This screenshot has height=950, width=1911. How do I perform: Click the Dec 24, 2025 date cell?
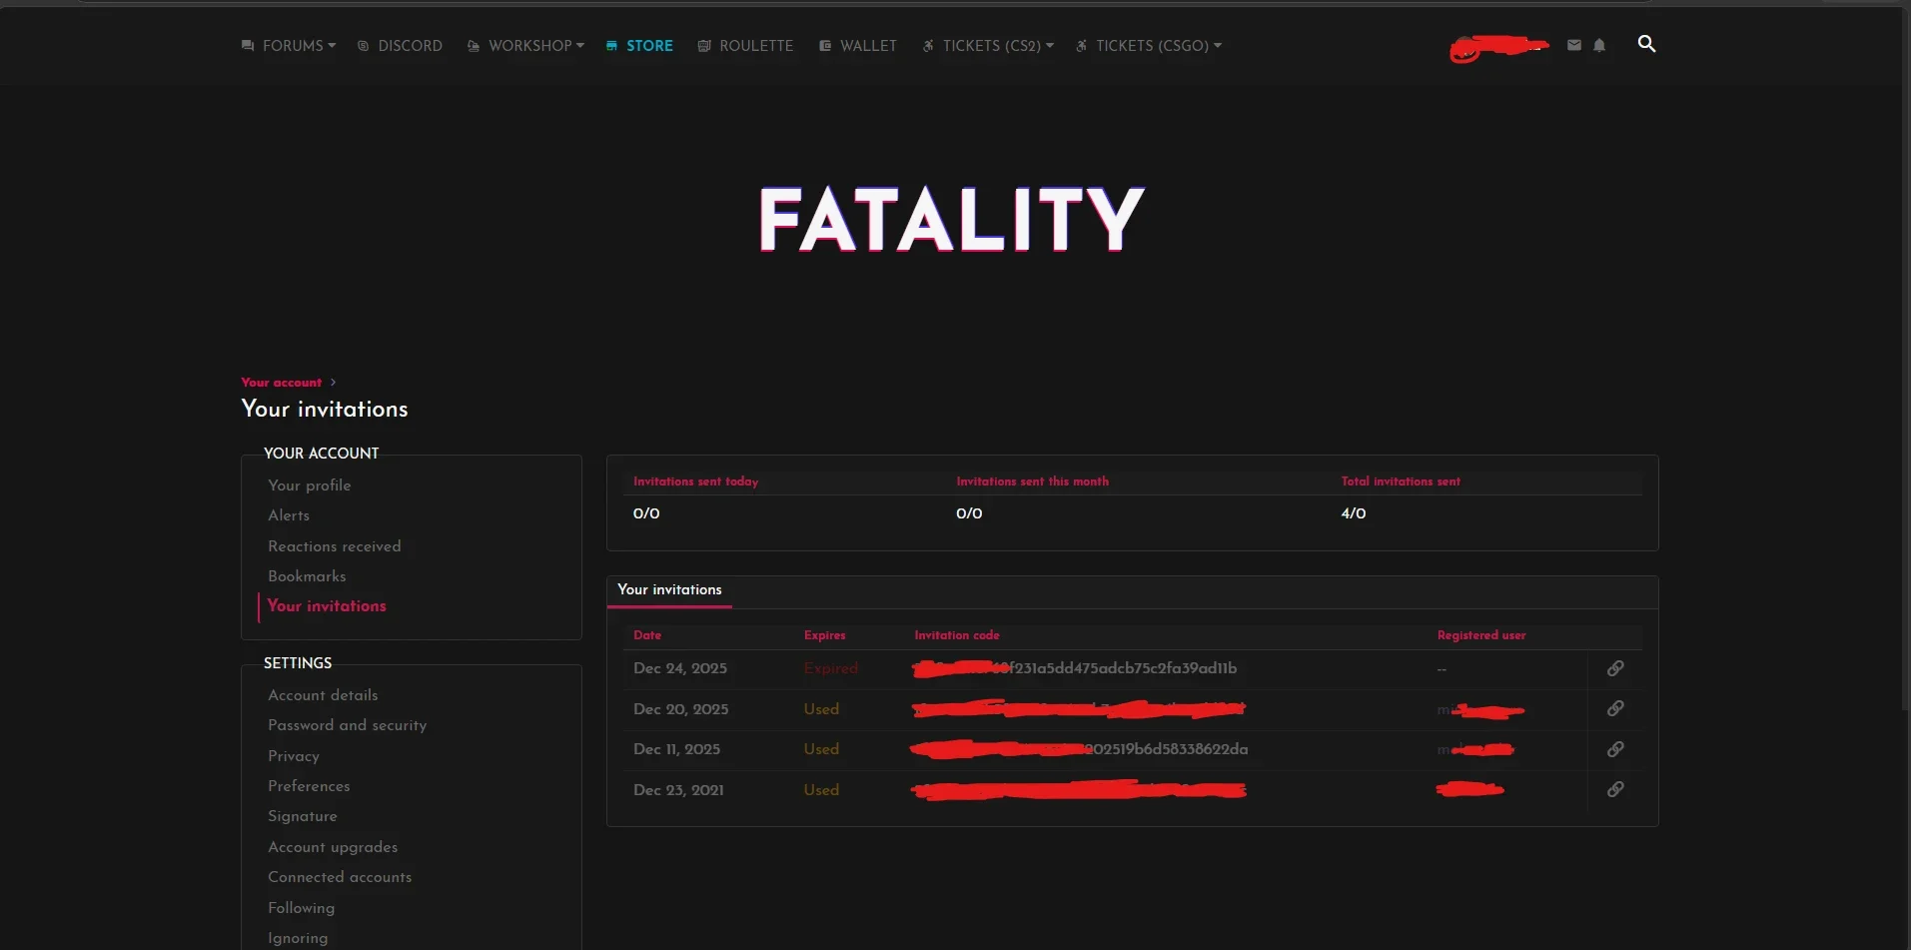coord(680,668)
